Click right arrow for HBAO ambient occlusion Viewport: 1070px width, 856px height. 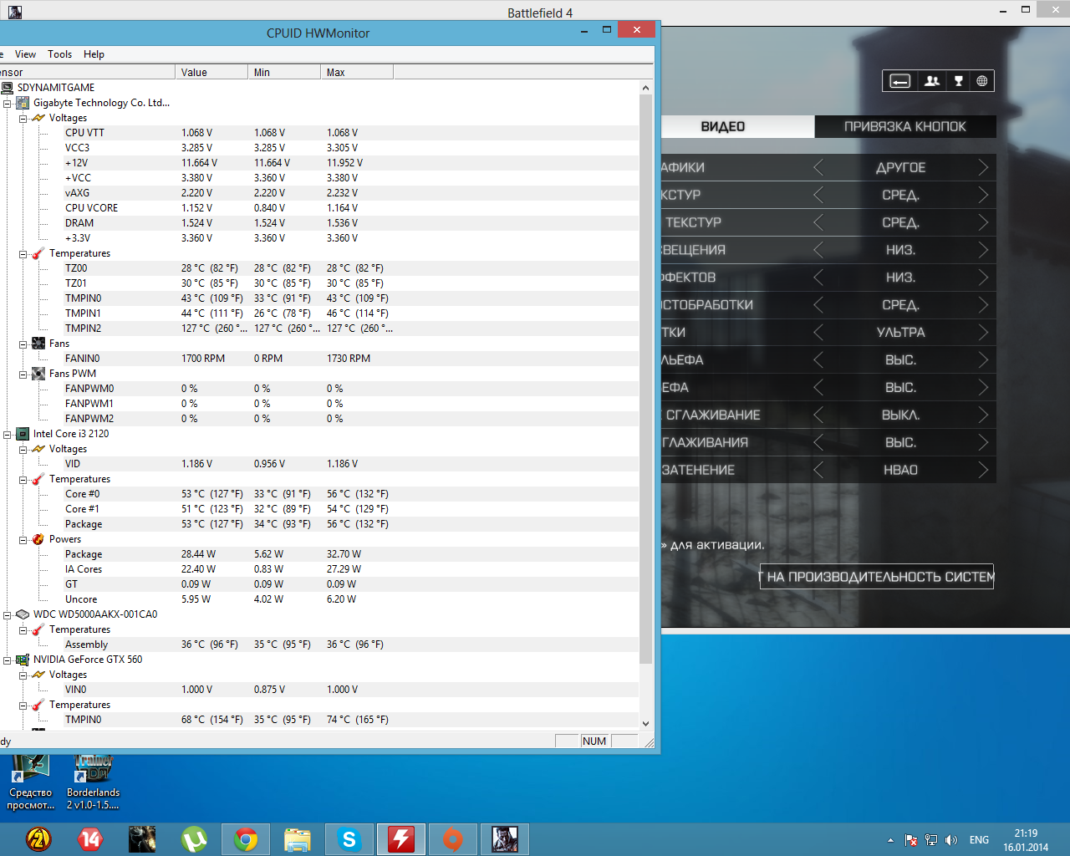pos(983,471)
